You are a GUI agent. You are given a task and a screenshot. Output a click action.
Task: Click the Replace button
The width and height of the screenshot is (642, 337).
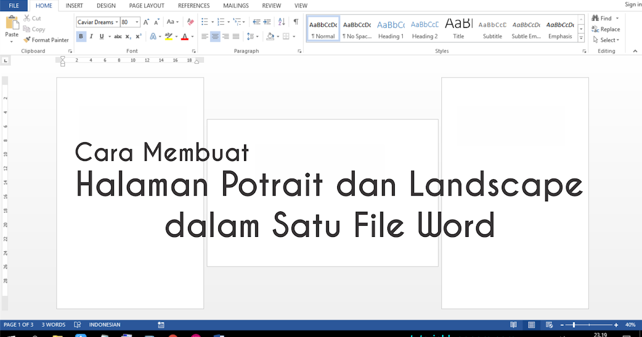[x=606, y=29]
